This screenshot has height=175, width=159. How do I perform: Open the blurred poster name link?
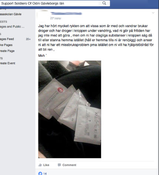click(66, 13)
